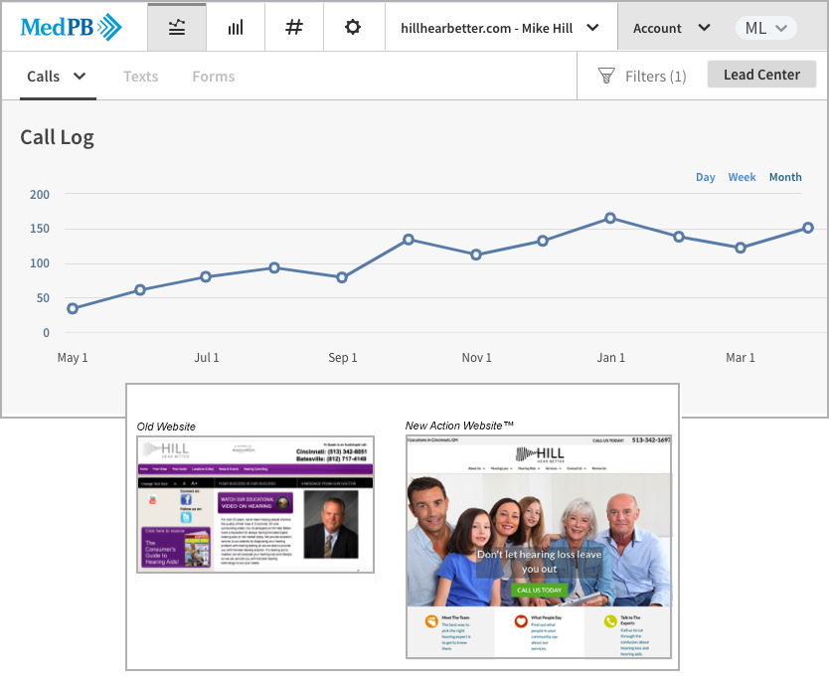Image resolution: width=829 pixels, height=683 pixels.
Task: Switch chart grouping to Month
Action: [785, 177]
